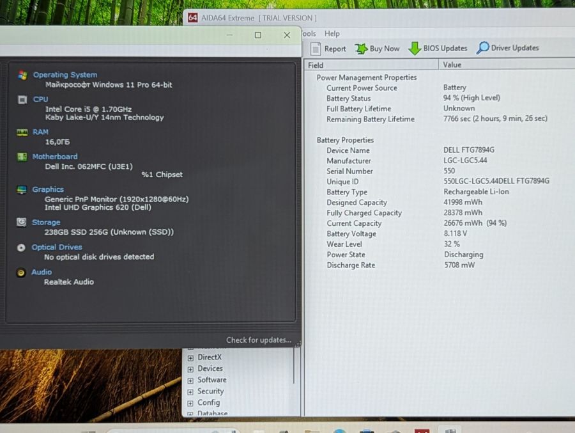575x433 pixels.
Task: Open the Graphics section link
Action: click(x=48, y=189)
